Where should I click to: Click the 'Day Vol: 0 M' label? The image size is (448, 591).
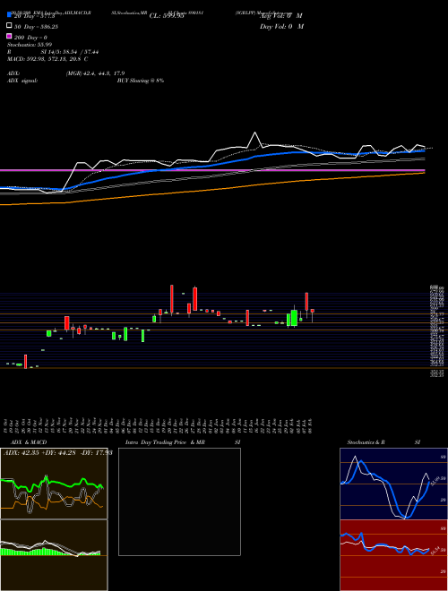tap(281, 26)
